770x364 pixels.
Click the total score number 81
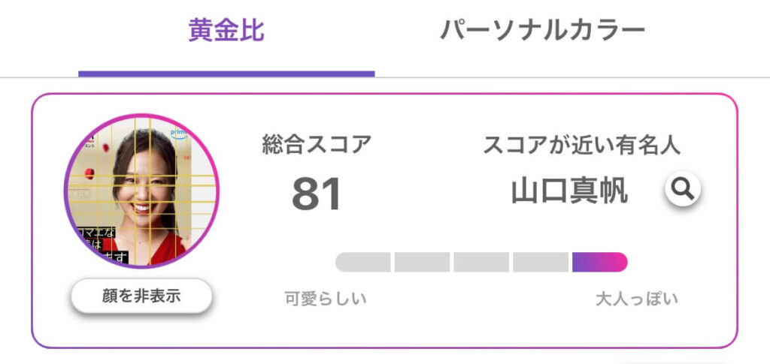(317, 194)
